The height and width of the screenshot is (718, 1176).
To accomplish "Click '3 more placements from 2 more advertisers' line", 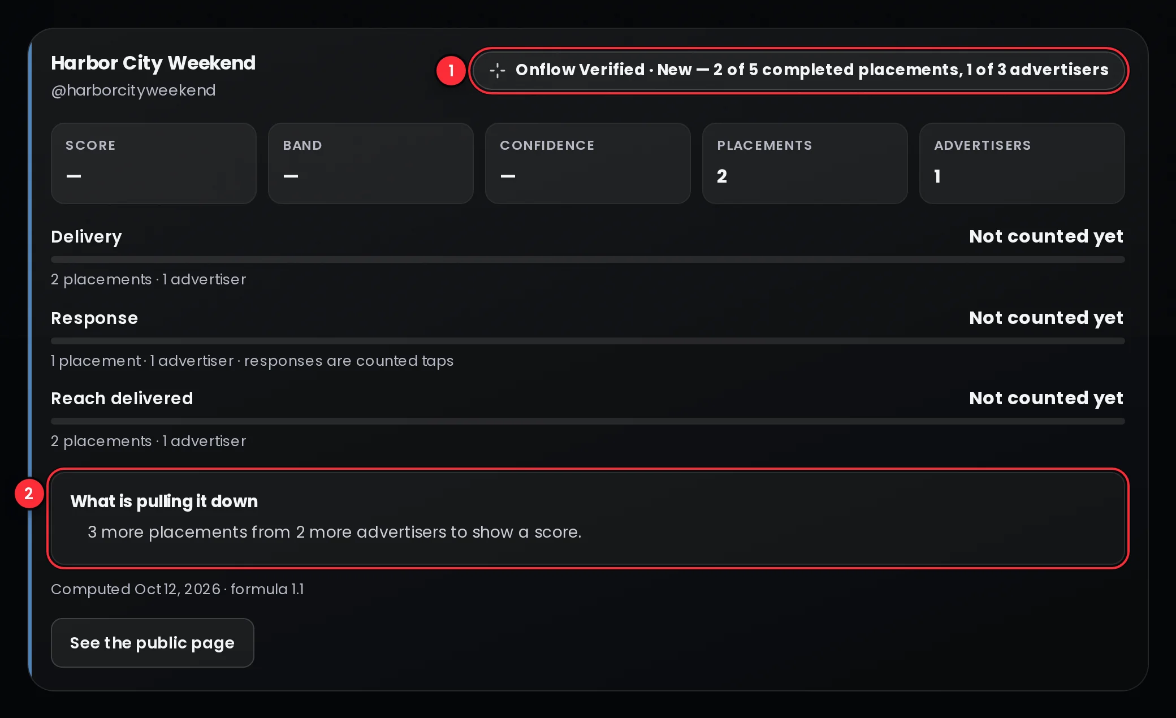I will point(335,532).
